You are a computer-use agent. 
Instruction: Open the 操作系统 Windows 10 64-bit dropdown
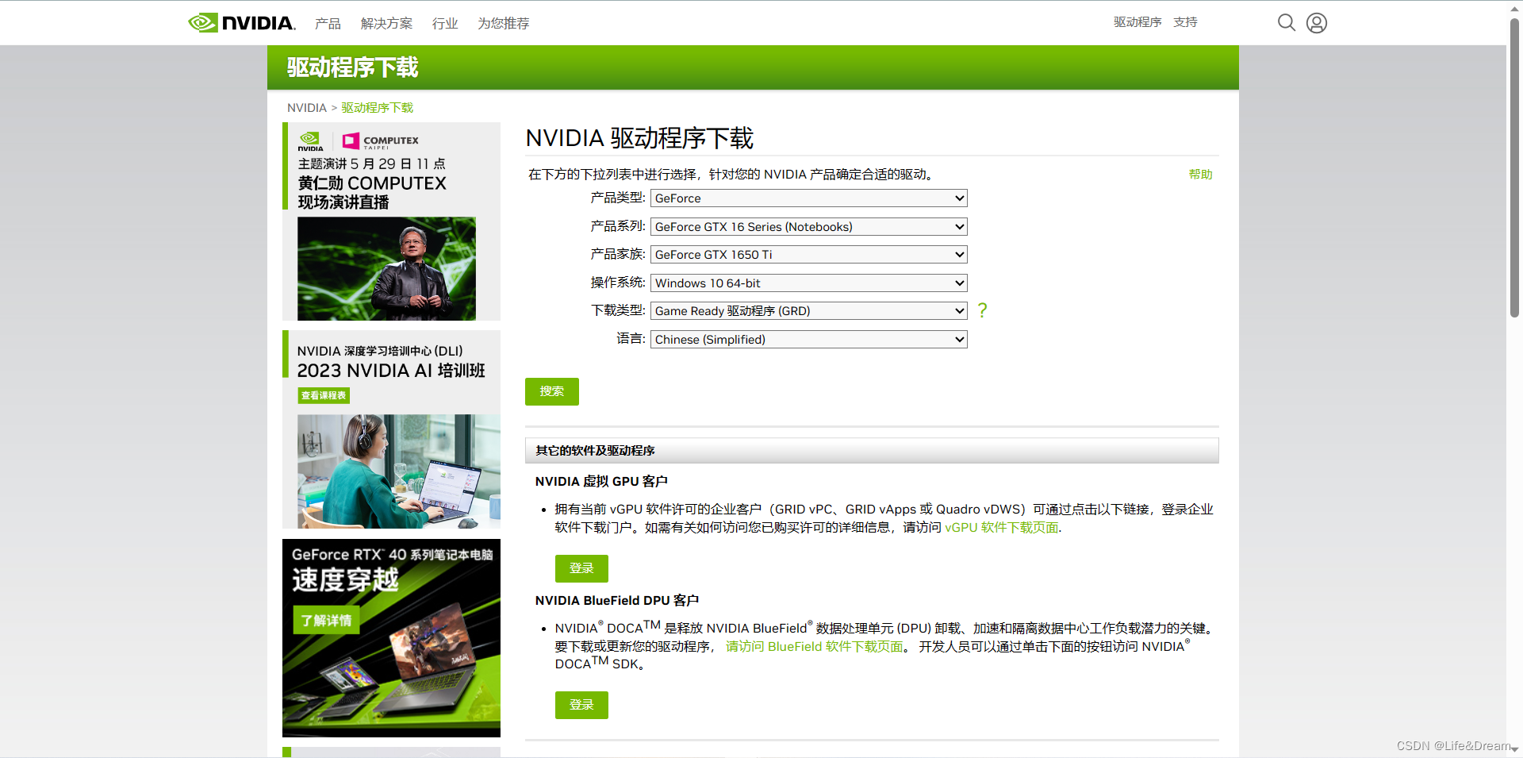click(808, 283)
